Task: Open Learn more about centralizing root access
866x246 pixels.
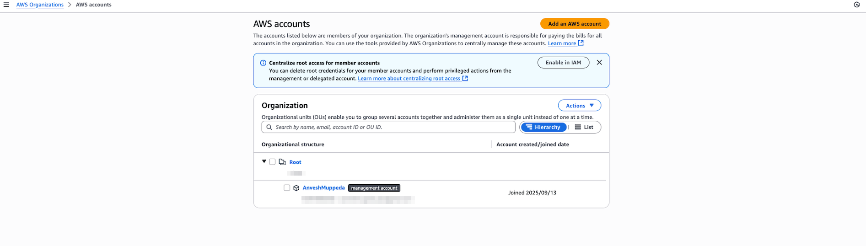Action: pos(413,79)
